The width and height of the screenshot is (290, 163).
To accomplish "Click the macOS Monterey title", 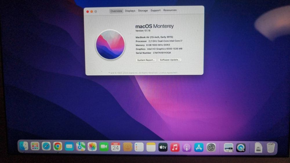I will tap(155, 26).
